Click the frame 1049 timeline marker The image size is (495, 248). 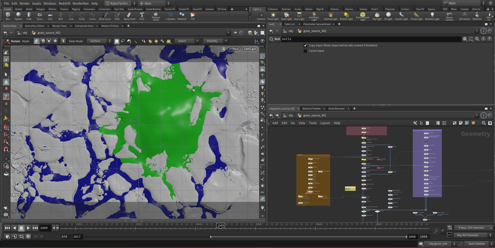220,226
